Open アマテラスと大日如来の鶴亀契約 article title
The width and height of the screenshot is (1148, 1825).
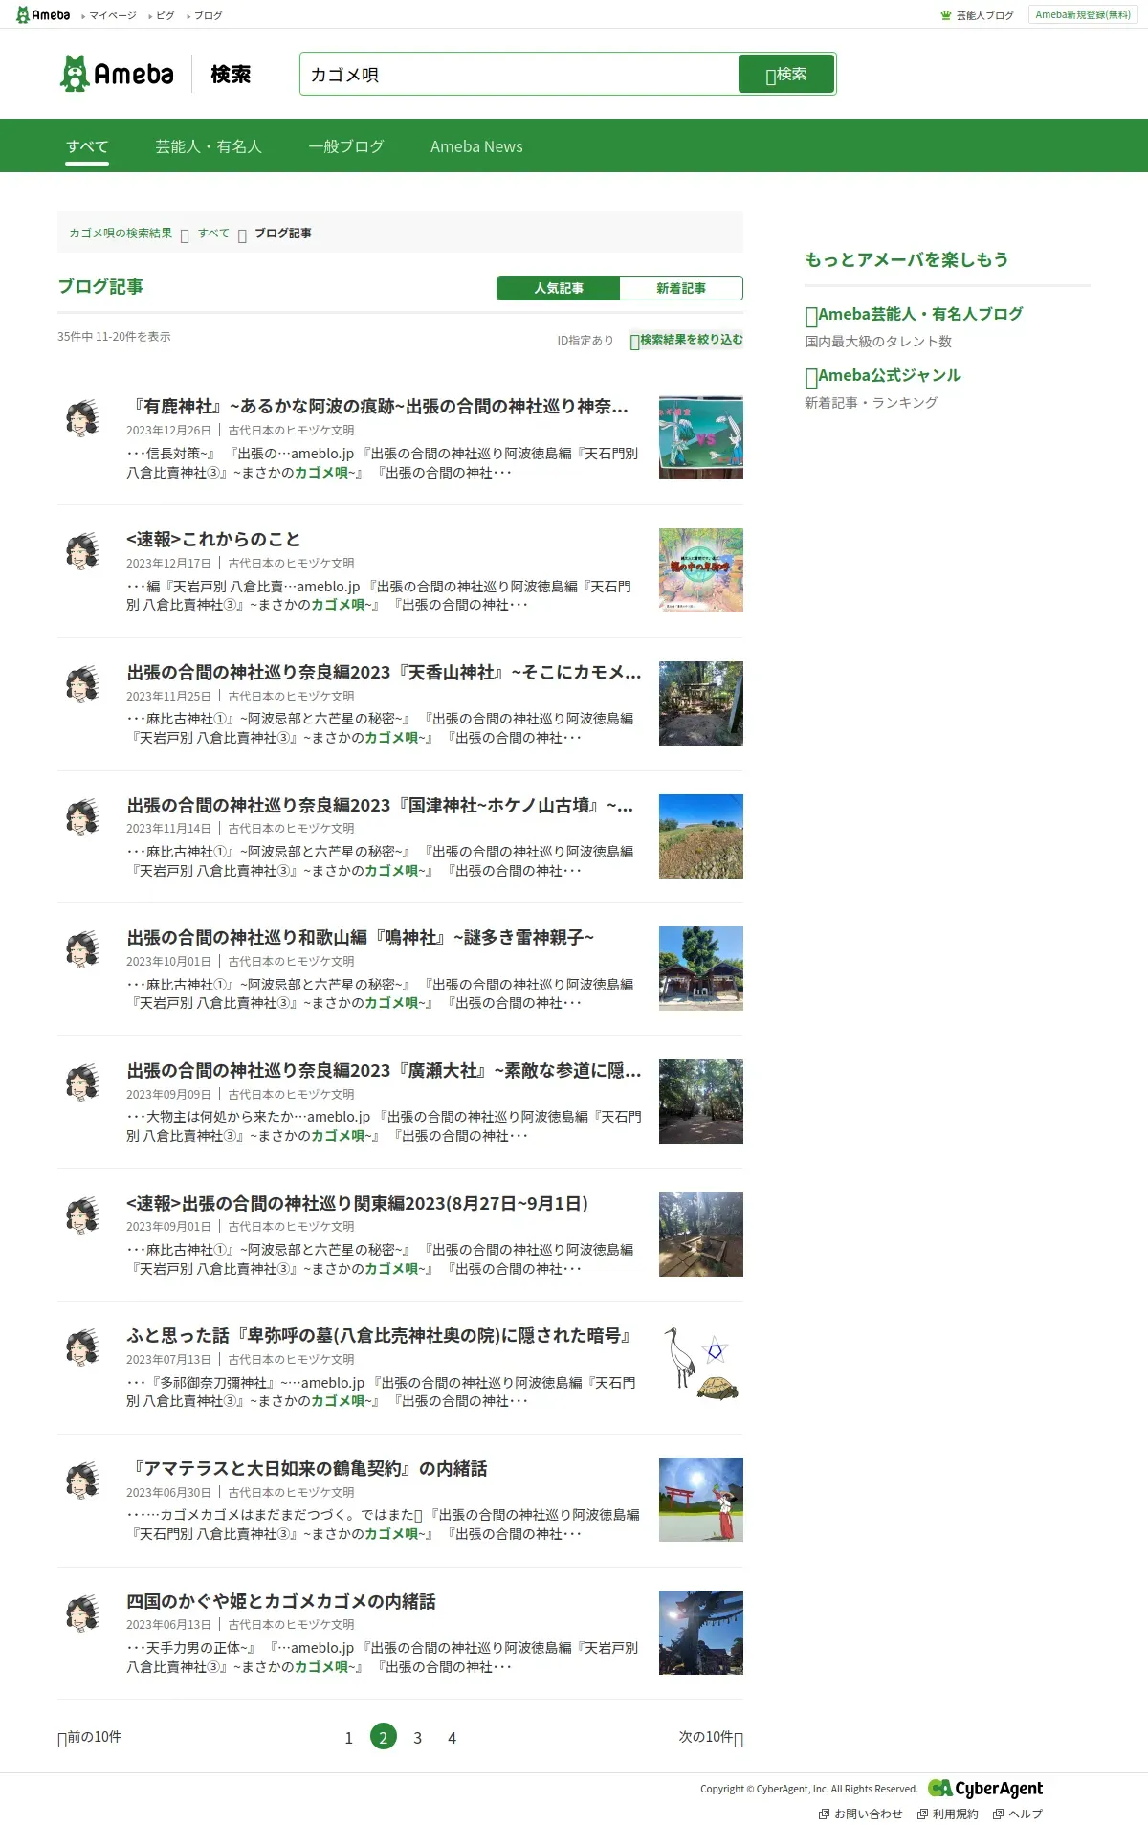[x=307, y=1469]
